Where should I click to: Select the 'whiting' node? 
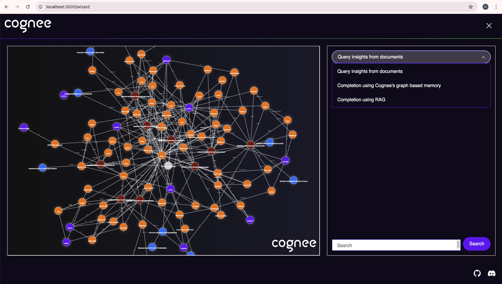(241, 205)
